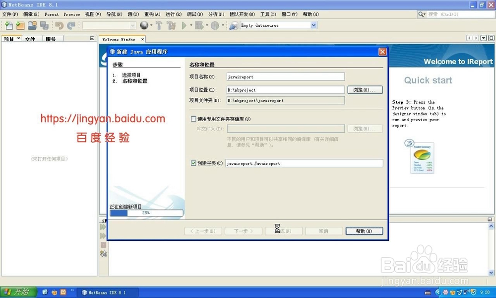Expand the browser globe dropdown arrow
This screenshot has width=496, height=298.
tap(151, 25)
